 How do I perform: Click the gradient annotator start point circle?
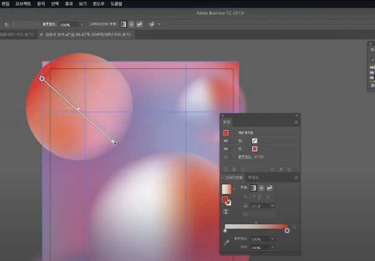[42, 78]
